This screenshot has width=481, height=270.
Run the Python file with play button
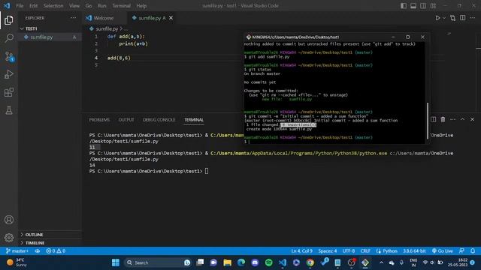[x=437, y=18]
